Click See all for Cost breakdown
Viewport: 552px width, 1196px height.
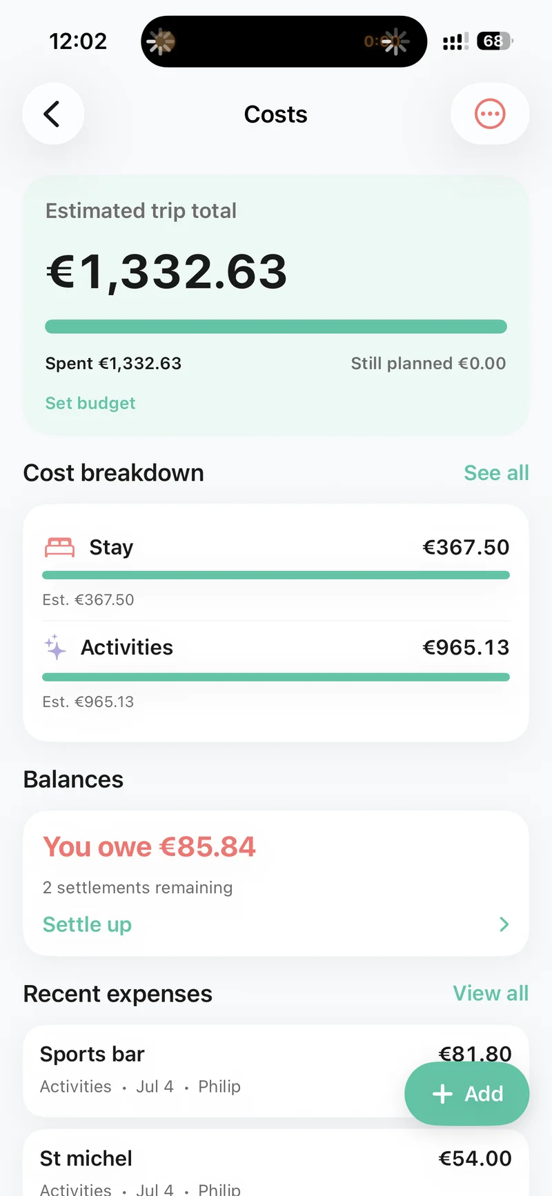coord(496,473)
